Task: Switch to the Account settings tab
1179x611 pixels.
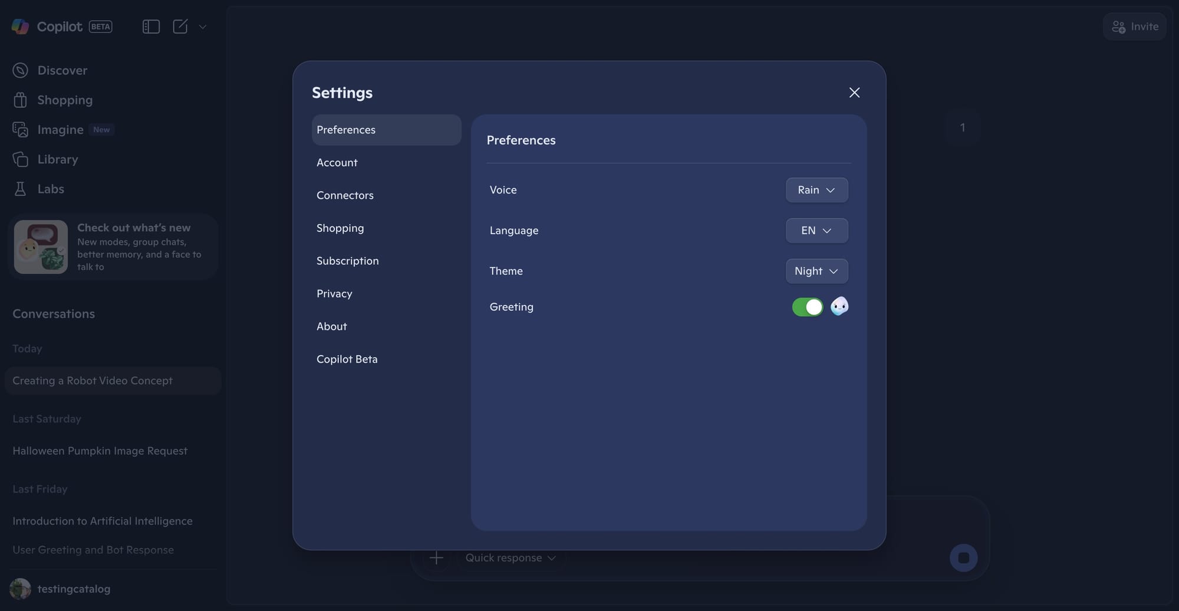Action: click(x=337, y=163)
